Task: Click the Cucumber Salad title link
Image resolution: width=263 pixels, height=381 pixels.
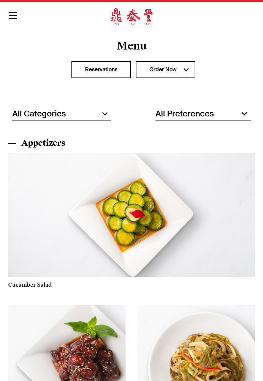Action: [30, 285]
